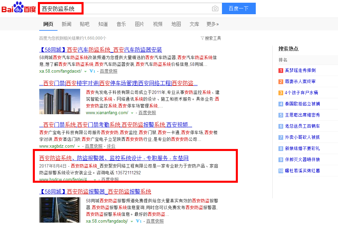Click URL text www.xiananfang.com/

point(107,112)
